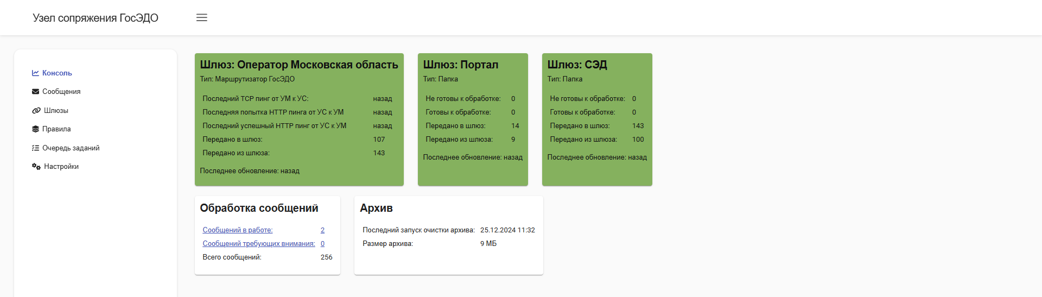Click Тип: Папка in Портал card
1042x297 pixels.
[x=440, y=79]
